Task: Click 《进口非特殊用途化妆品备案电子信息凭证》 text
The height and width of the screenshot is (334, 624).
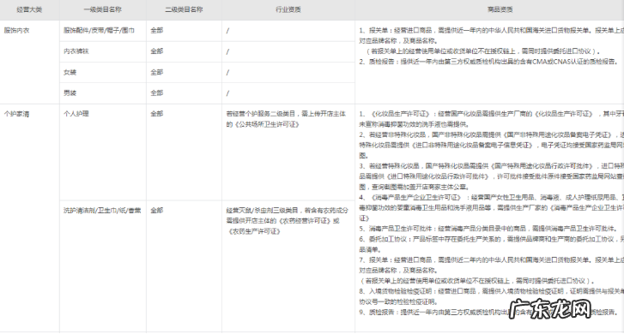Action: (x=471, y=146)
